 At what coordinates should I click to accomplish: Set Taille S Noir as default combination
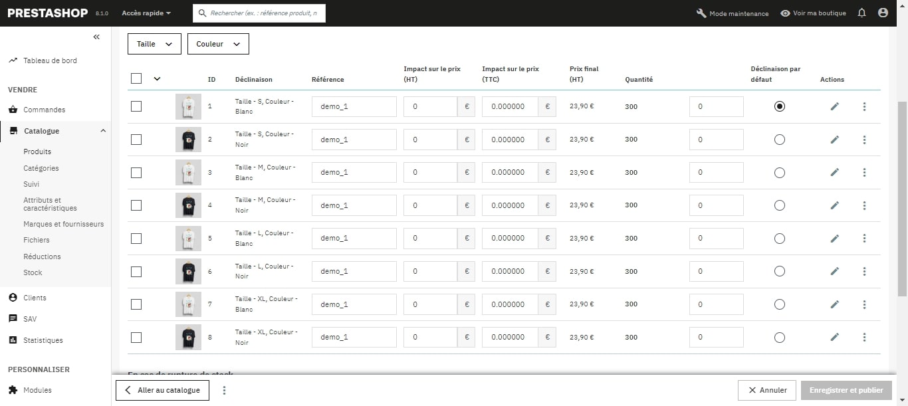(780, 140)
